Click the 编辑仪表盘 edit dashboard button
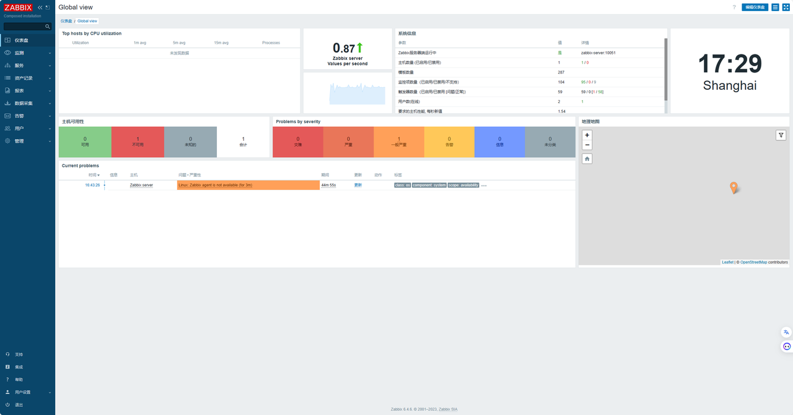Viewport: 793px width, 415px height. point(755,7)
